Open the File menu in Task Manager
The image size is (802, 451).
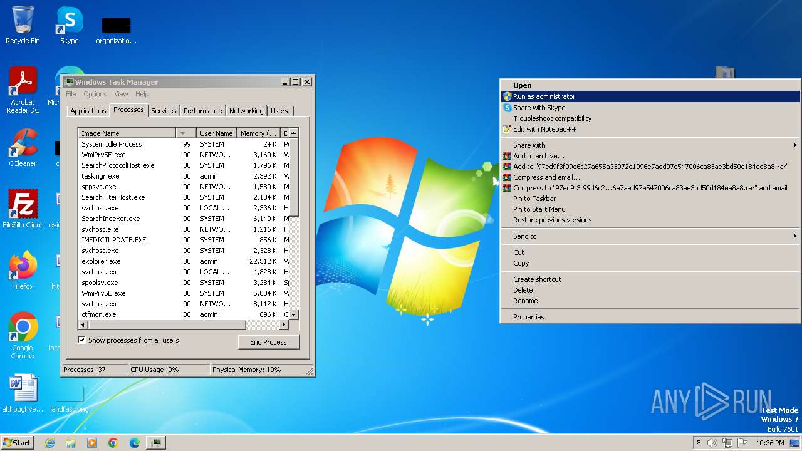pos(71,94)
